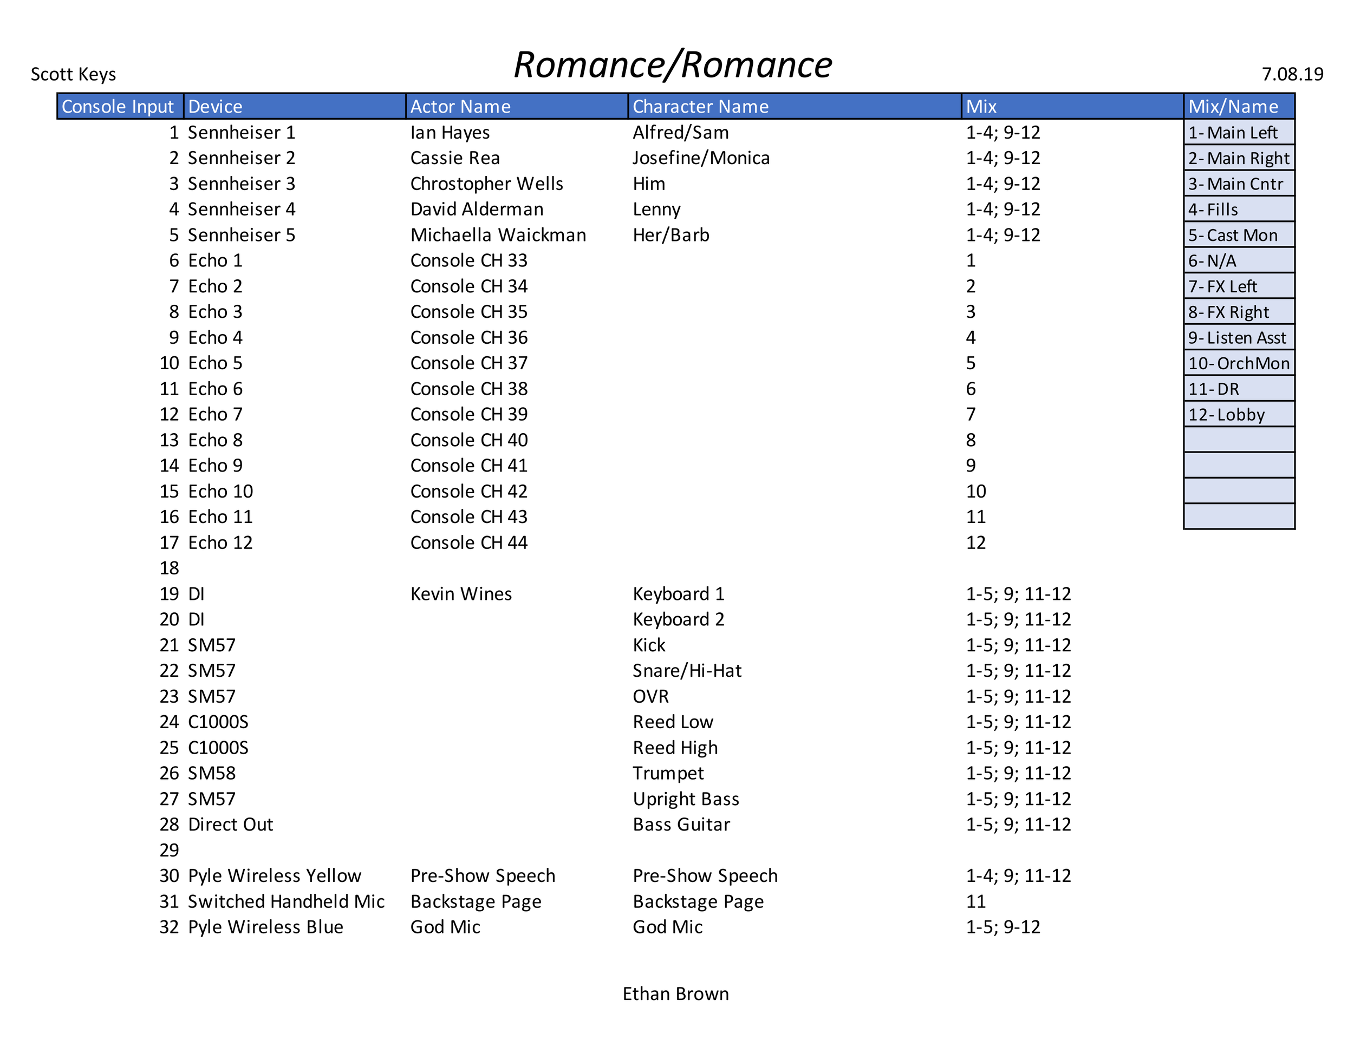Select the date 7.08.19
The image size is (1354, 1046).
(1291, 74)
